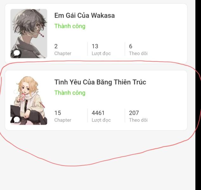Tap chat bubble icon on Wakasa cover
The height and width of the screenshot is (190, 201).
point(17,53)
